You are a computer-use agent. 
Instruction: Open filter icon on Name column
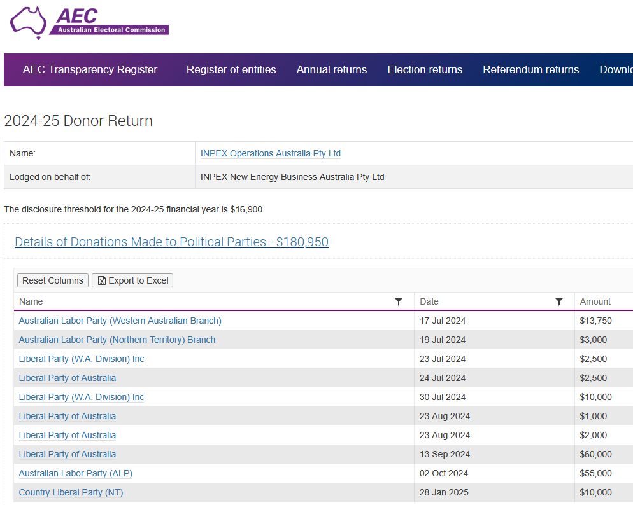click(399, 301)
